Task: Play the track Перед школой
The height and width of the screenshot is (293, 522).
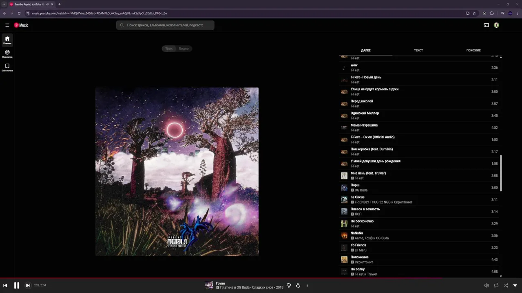Action: [419, 104]
